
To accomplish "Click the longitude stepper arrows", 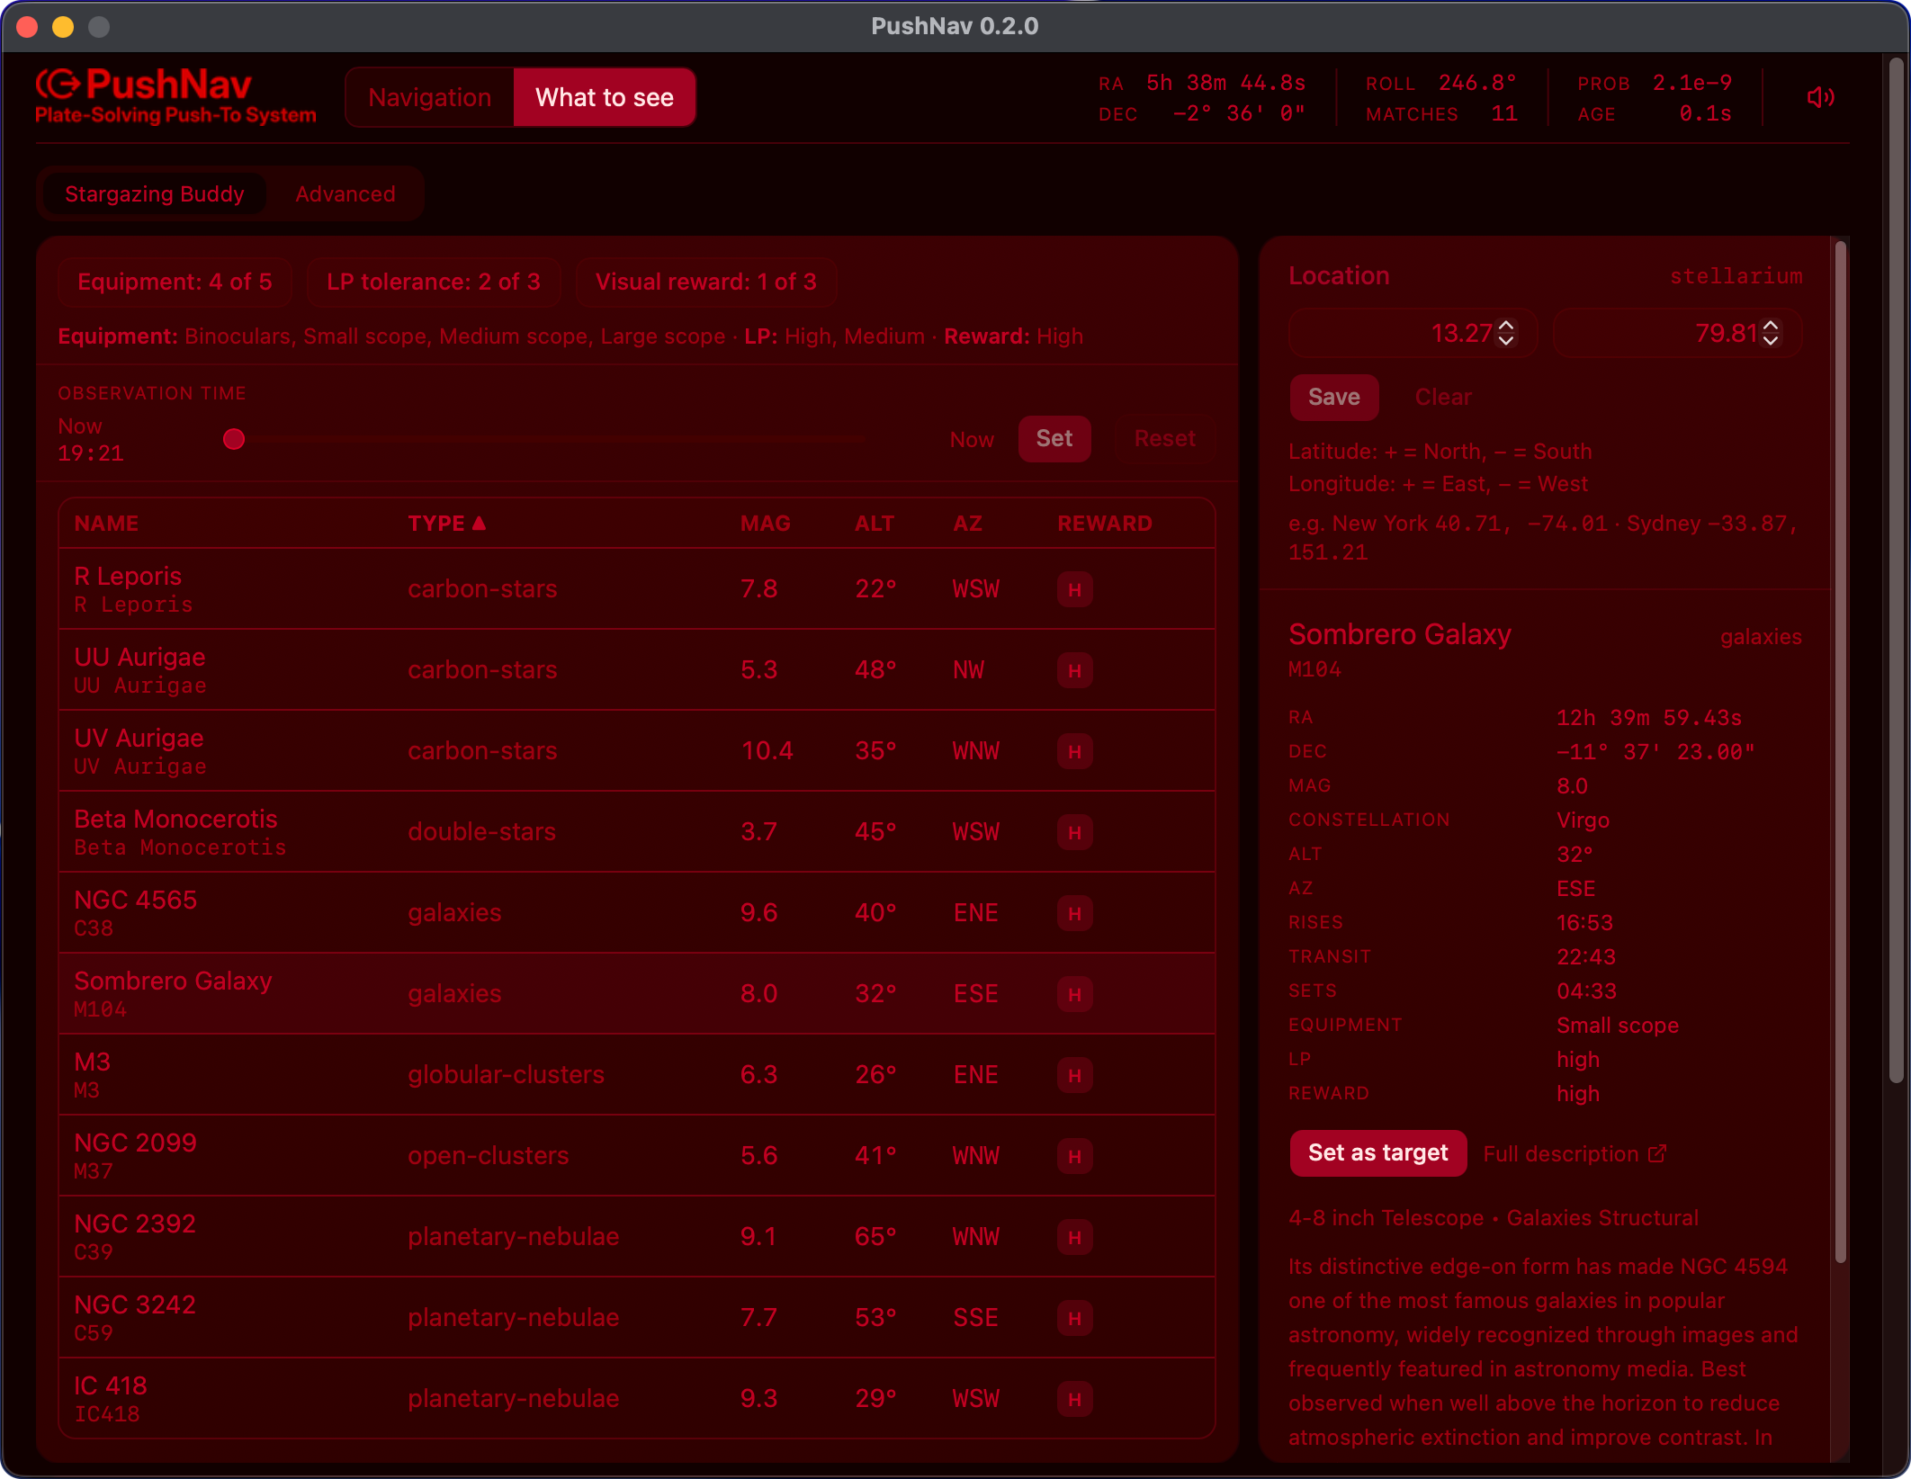I will click(x=1771, y=333).
